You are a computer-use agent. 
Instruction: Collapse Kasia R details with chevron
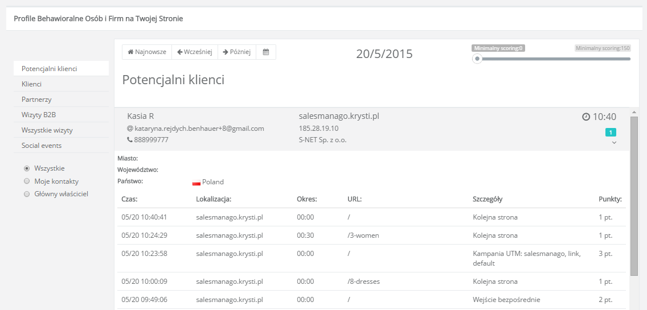(614, 143)
